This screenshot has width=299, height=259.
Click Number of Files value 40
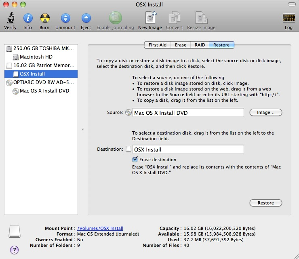click(x=186, y=245)
